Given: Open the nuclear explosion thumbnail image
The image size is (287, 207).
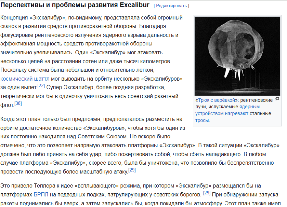Looking at the screenshot, I should (237, 56).
